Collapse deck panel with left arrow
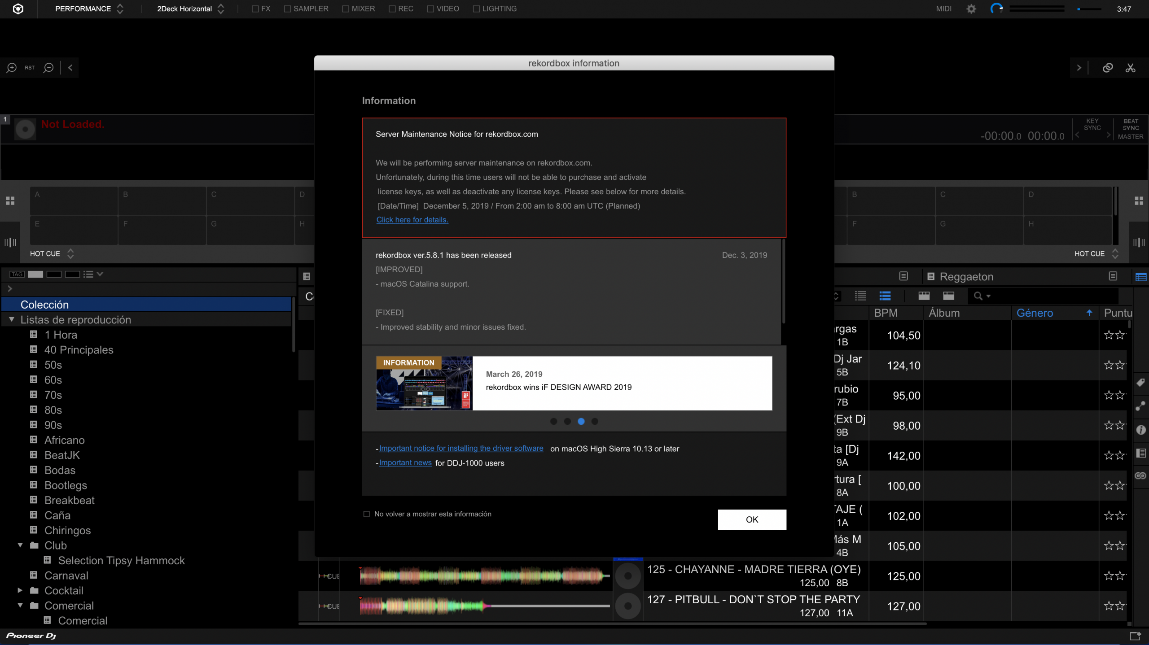 [x=70, y=68]
